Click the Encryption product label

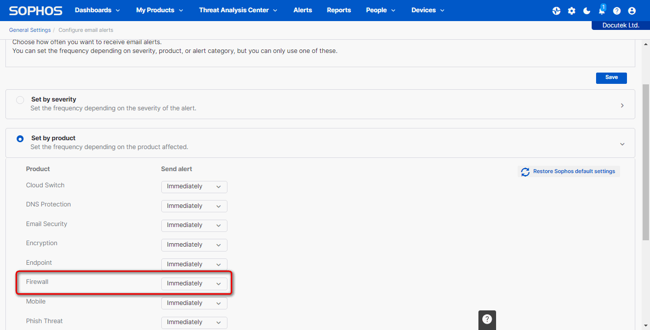(42, 243)
